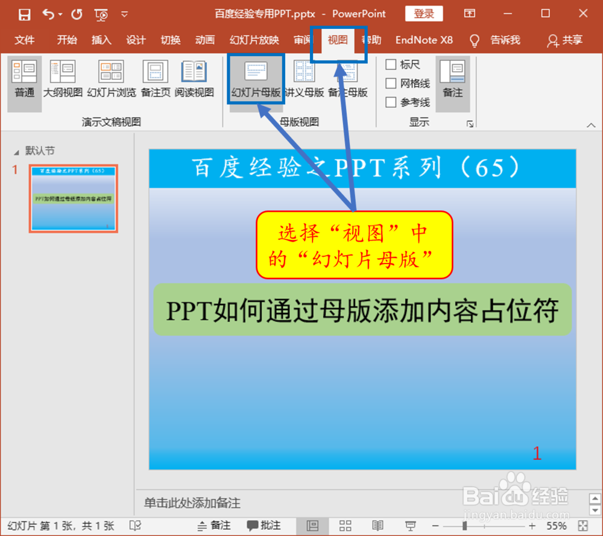This screenshot has height=536, width=603.
Task: Open 幻灯片母版 slide master view
Action: pos(256,79)
